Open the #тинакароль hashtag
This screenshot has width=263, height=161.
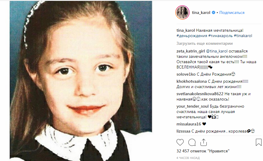[x=220, y=36]
